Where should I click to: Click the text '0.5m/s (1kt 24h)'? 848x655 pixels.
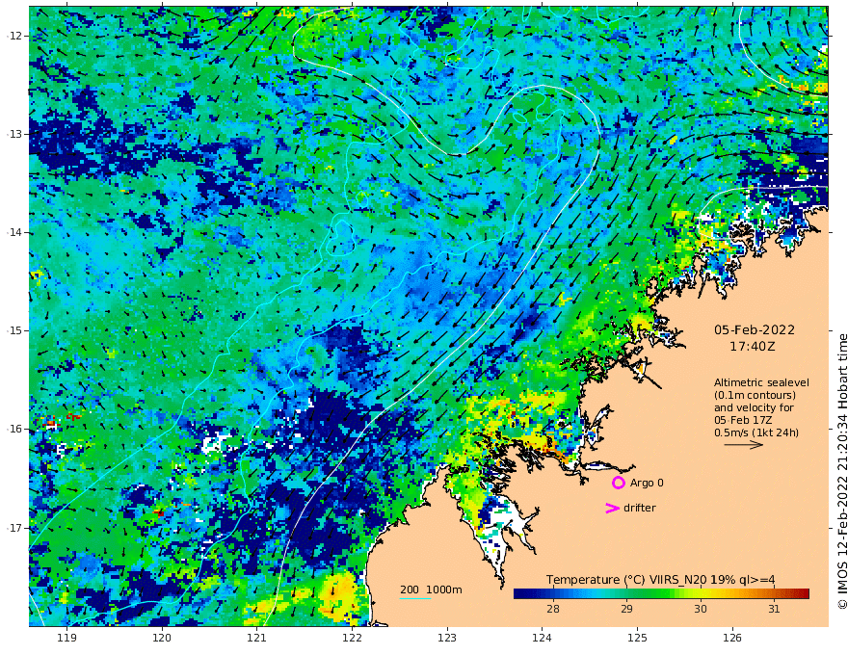pos(756,432)
